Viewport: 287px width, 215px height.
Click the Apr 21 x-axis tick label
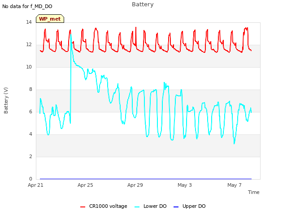pyautogui.click(x=35, y=185)
